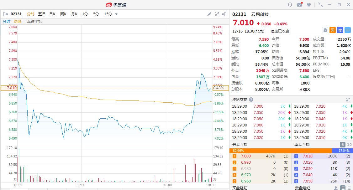Open the mail messages icon
The image size is (353, 190).
click(299, 5)
